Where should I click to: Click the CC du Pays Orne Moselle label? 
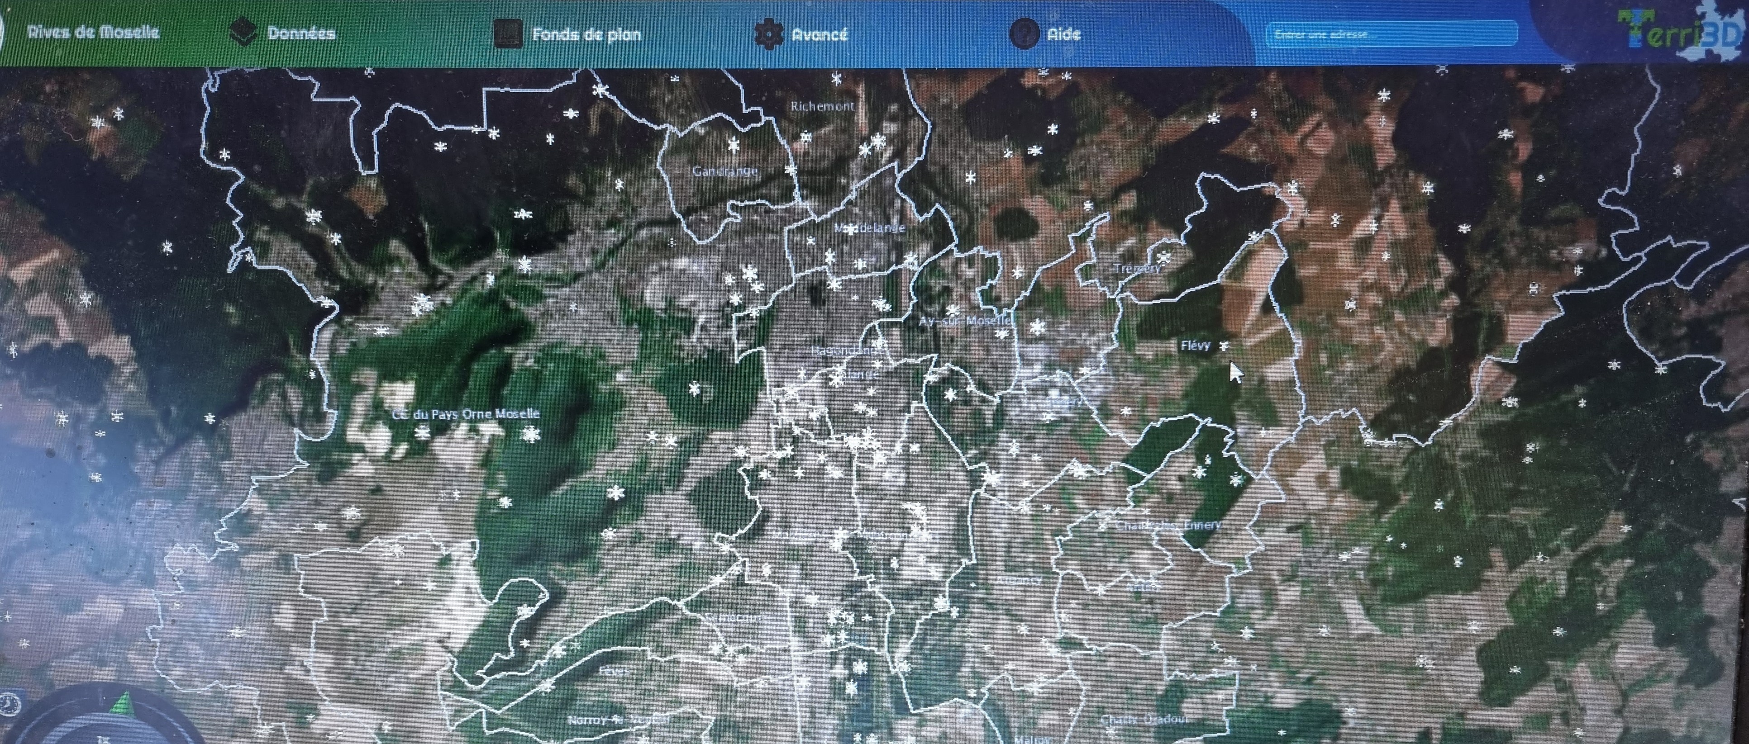pyautogui.click(x=466, y=413)
